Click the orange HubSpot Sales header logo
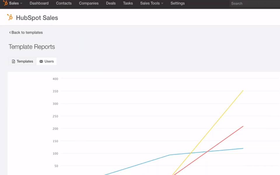 coord(10,17)
